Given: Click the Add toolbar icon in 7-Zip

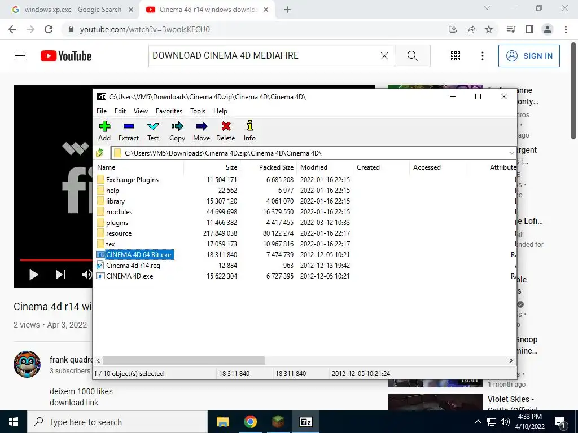Looking at the screenshot, I should 104,131.
